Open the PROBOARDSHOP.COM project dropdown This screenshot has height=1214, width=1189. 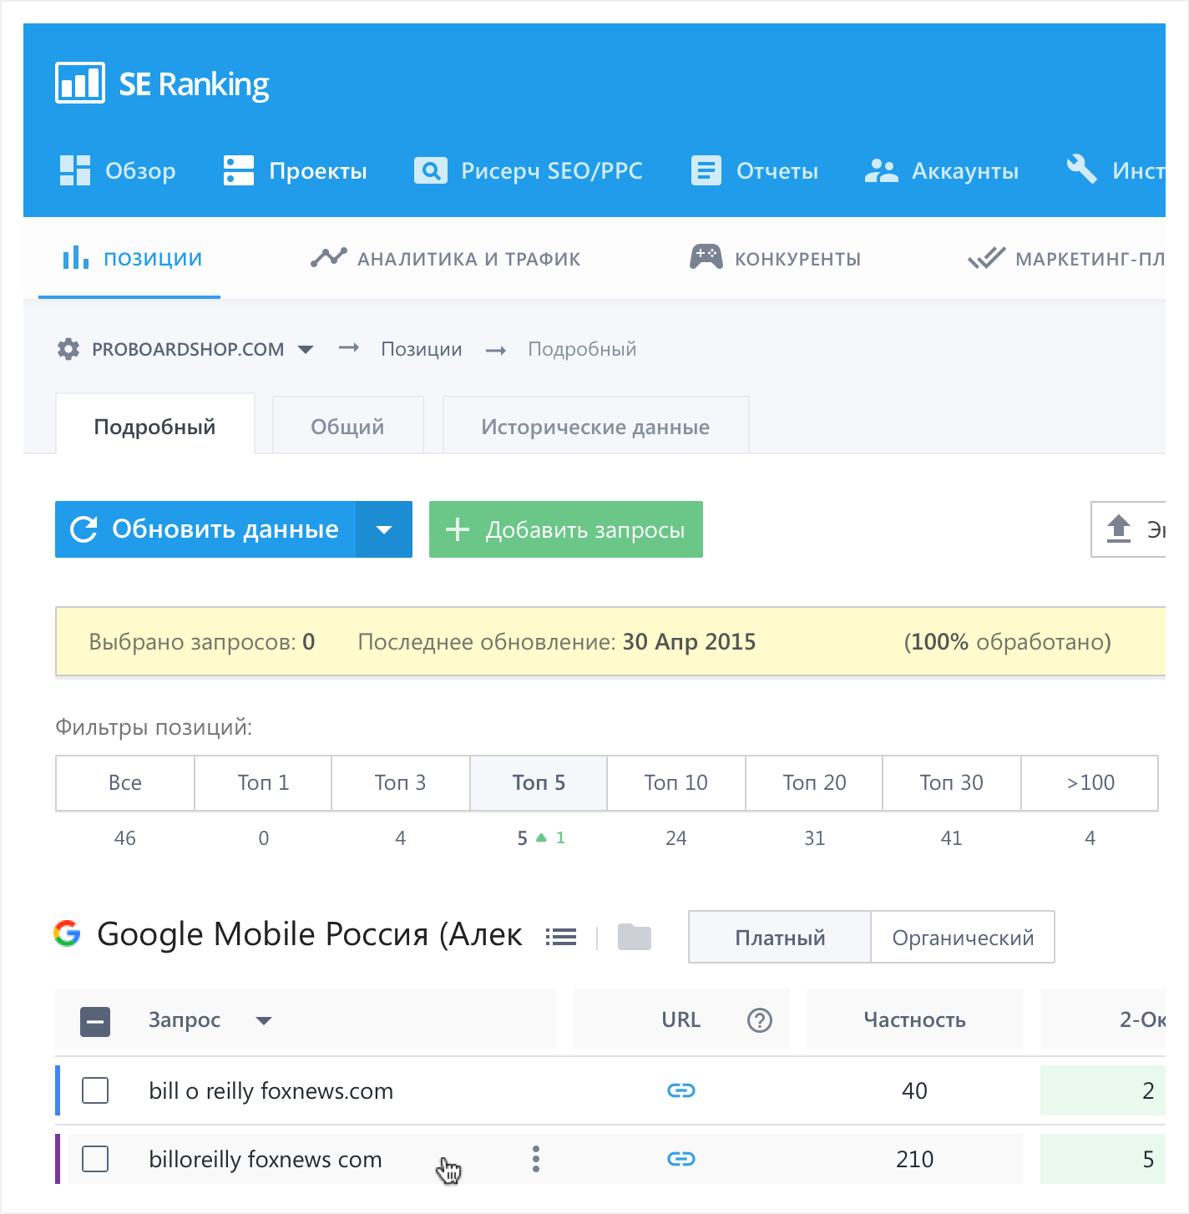(x=306, y=349)
